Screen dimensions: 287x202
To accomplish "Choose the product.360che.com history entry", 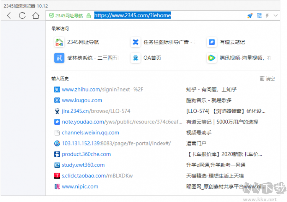I will point(86,154).
